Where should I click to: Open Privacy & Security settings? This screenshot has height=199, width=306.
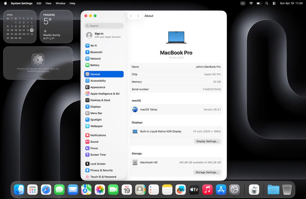pos(104,170)
